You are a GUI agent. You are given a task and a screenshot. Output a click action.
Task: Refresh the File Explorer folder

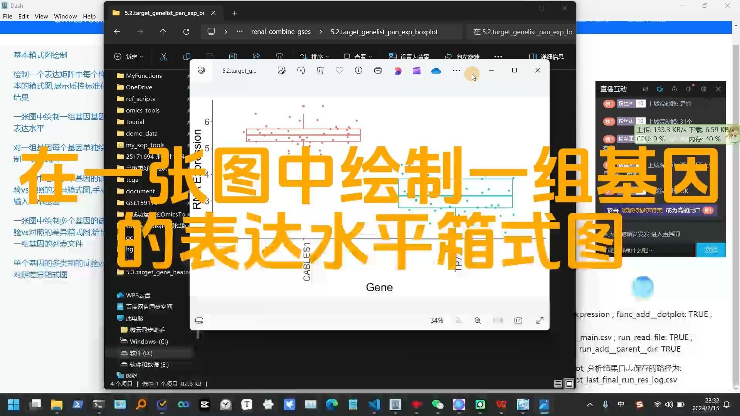186,32
